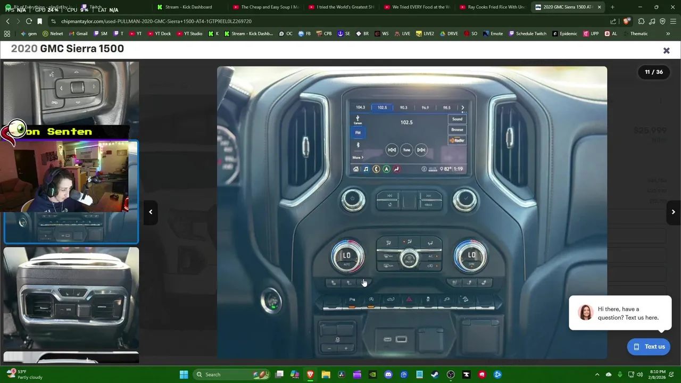Open the NVIDIA app taskbar icon
The width and height of the screenshot is (681, 383).
pos(372,374)
